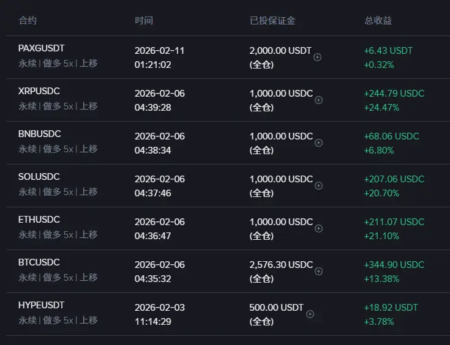Image resolution: width=450 pixels, height=345 pixels.
Task: Increase margin for the SOLUSDC position
Action: click(319, 186)
